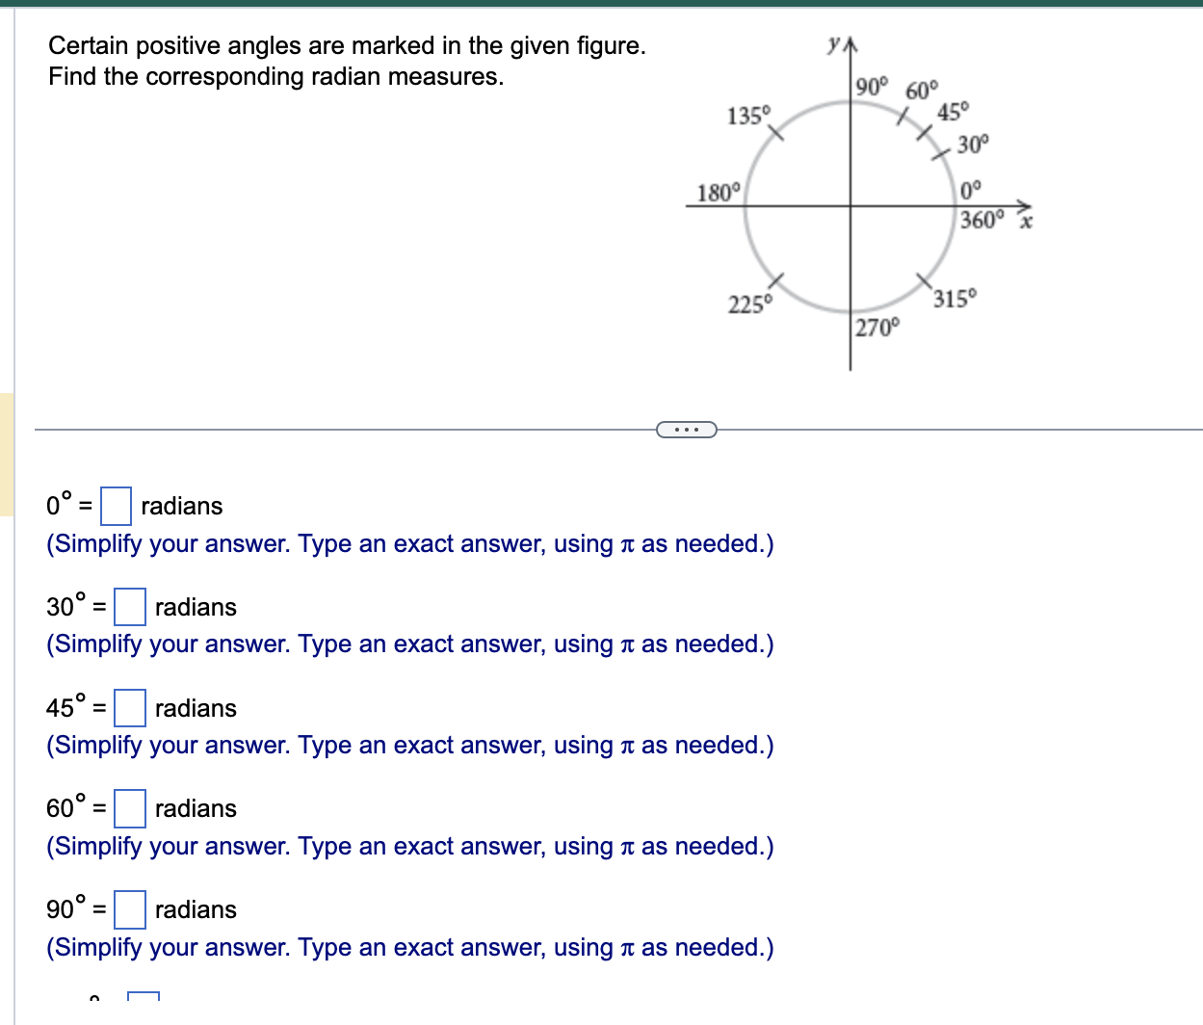Click the 60° radians answer box

129,806
